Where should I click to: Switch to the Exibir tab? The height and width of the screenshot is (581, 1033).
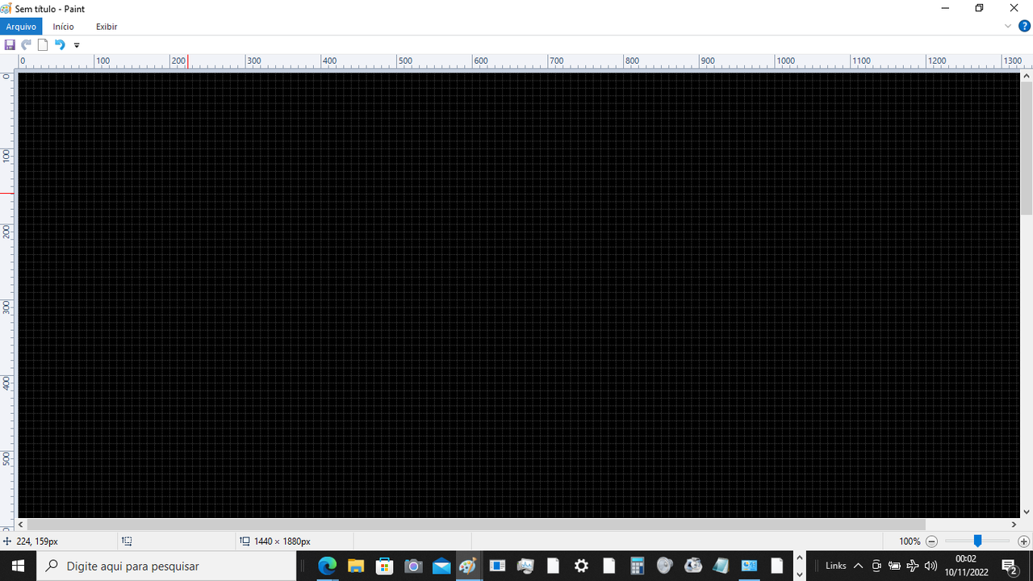(x=106, y=26)
